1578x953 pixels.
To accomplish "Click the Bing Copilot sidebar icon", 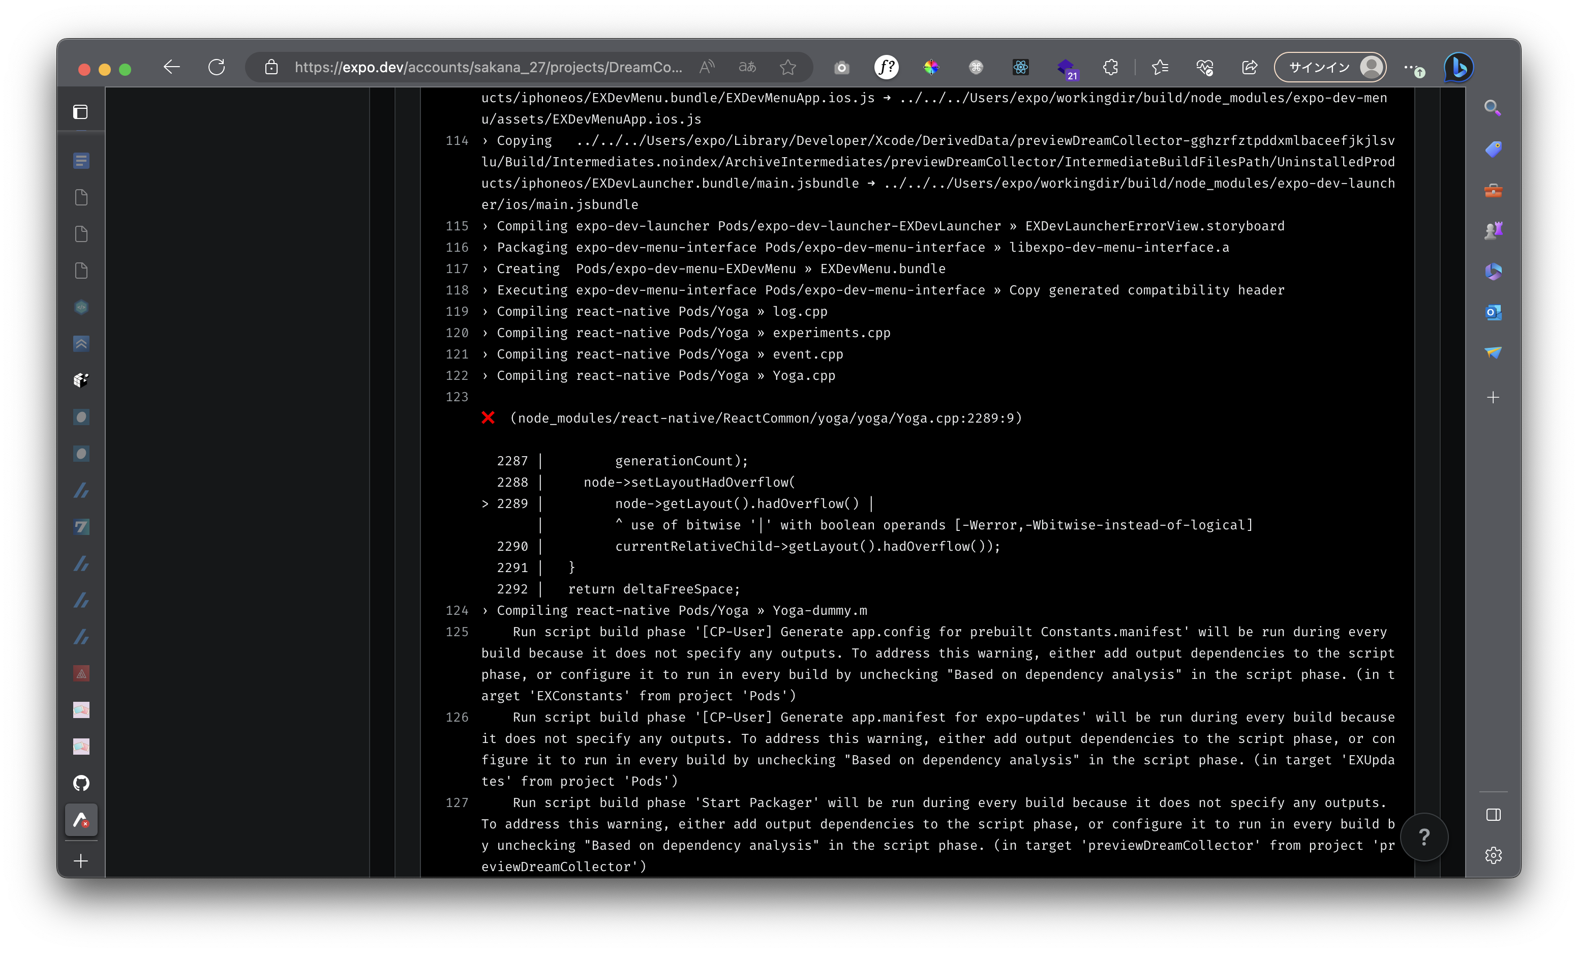I will [1458, 67].
